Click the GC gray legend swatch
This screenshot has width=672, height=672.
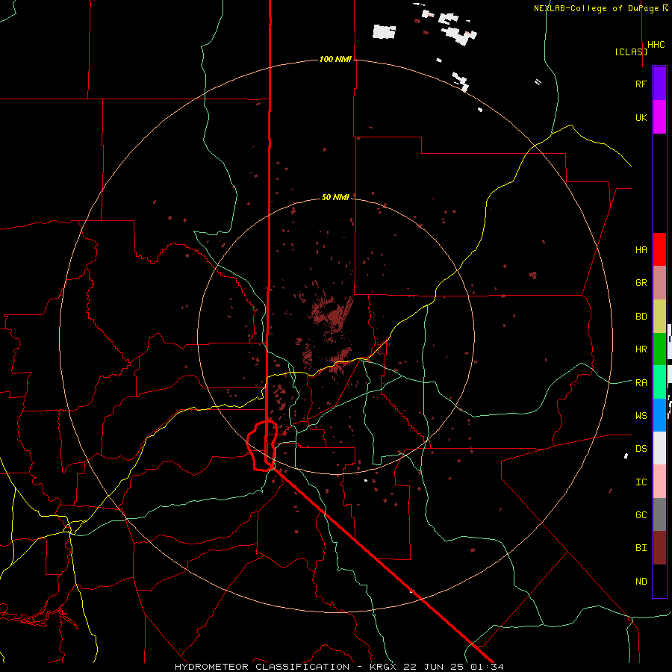[659, 514]
